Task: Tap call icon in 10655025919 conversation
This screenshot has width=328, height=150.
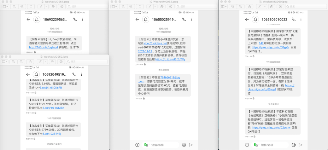Action: pos(184,20)
